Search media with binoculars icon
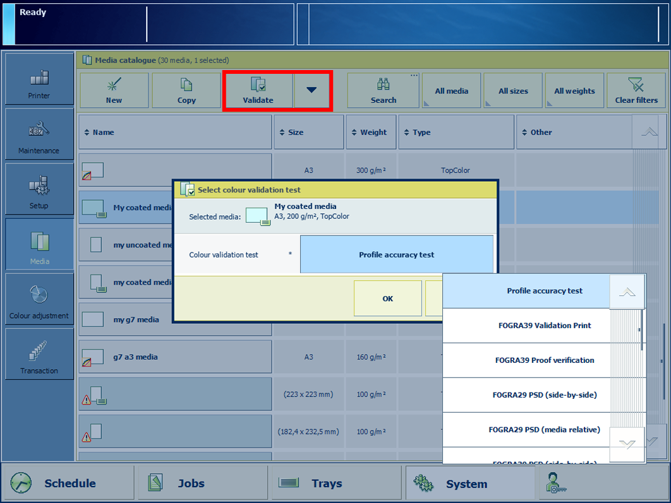The width and height of the screenshot is (671, 503). click(383, 91)
